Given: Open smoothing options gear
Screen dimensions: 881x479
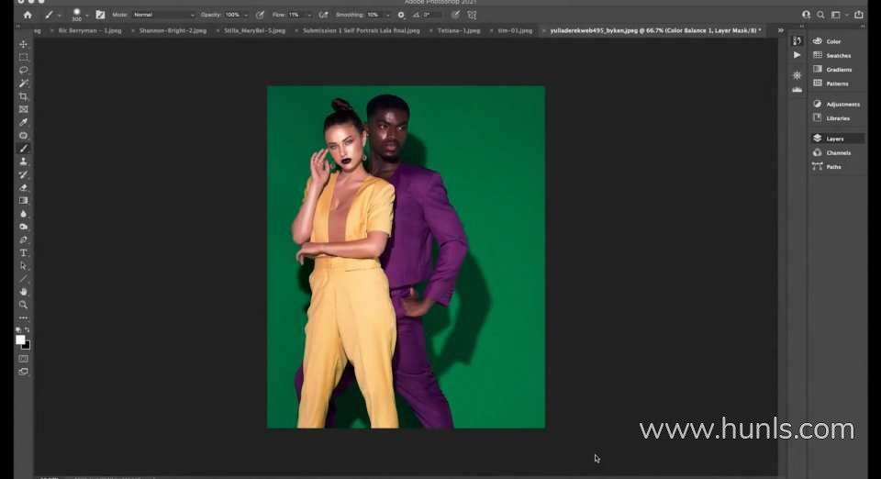Looking at the screenshot, I should (401, 15).
